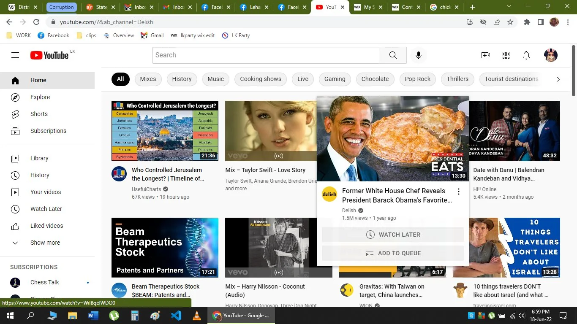
Task: Open the Taylor Swift Love Story mix thumbnail
Action: (271, 131)
